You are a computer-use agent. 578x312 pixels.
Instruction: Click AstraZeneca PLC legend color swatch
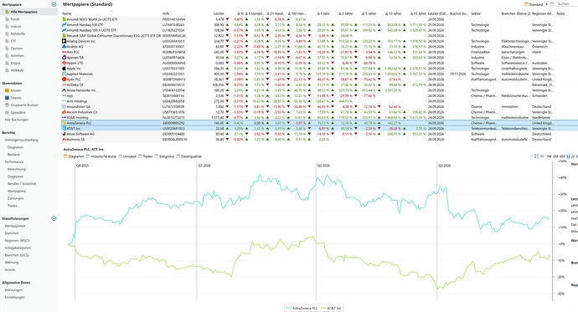click(x=288, y=308)
